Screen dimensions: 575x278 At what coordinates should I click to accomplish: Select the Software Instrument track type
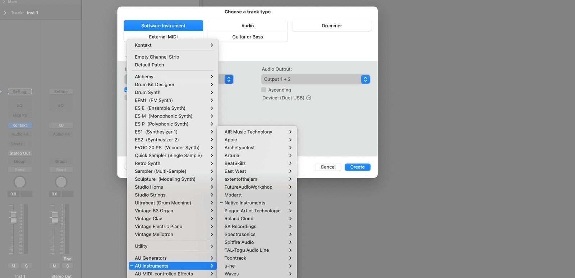[x=163, y=26]
